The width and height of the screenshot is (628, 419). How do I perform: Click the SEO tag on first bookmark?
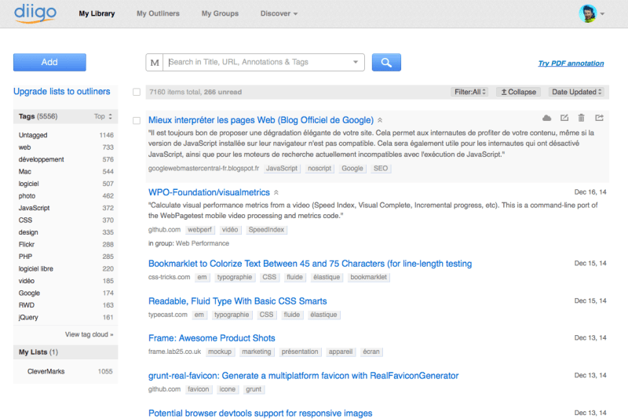(x=381, y=169)
